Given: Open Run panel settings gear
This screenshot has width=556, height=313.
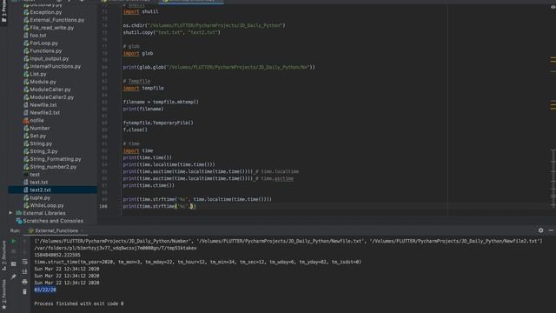Looking at the screenshot, I should 540,230.
